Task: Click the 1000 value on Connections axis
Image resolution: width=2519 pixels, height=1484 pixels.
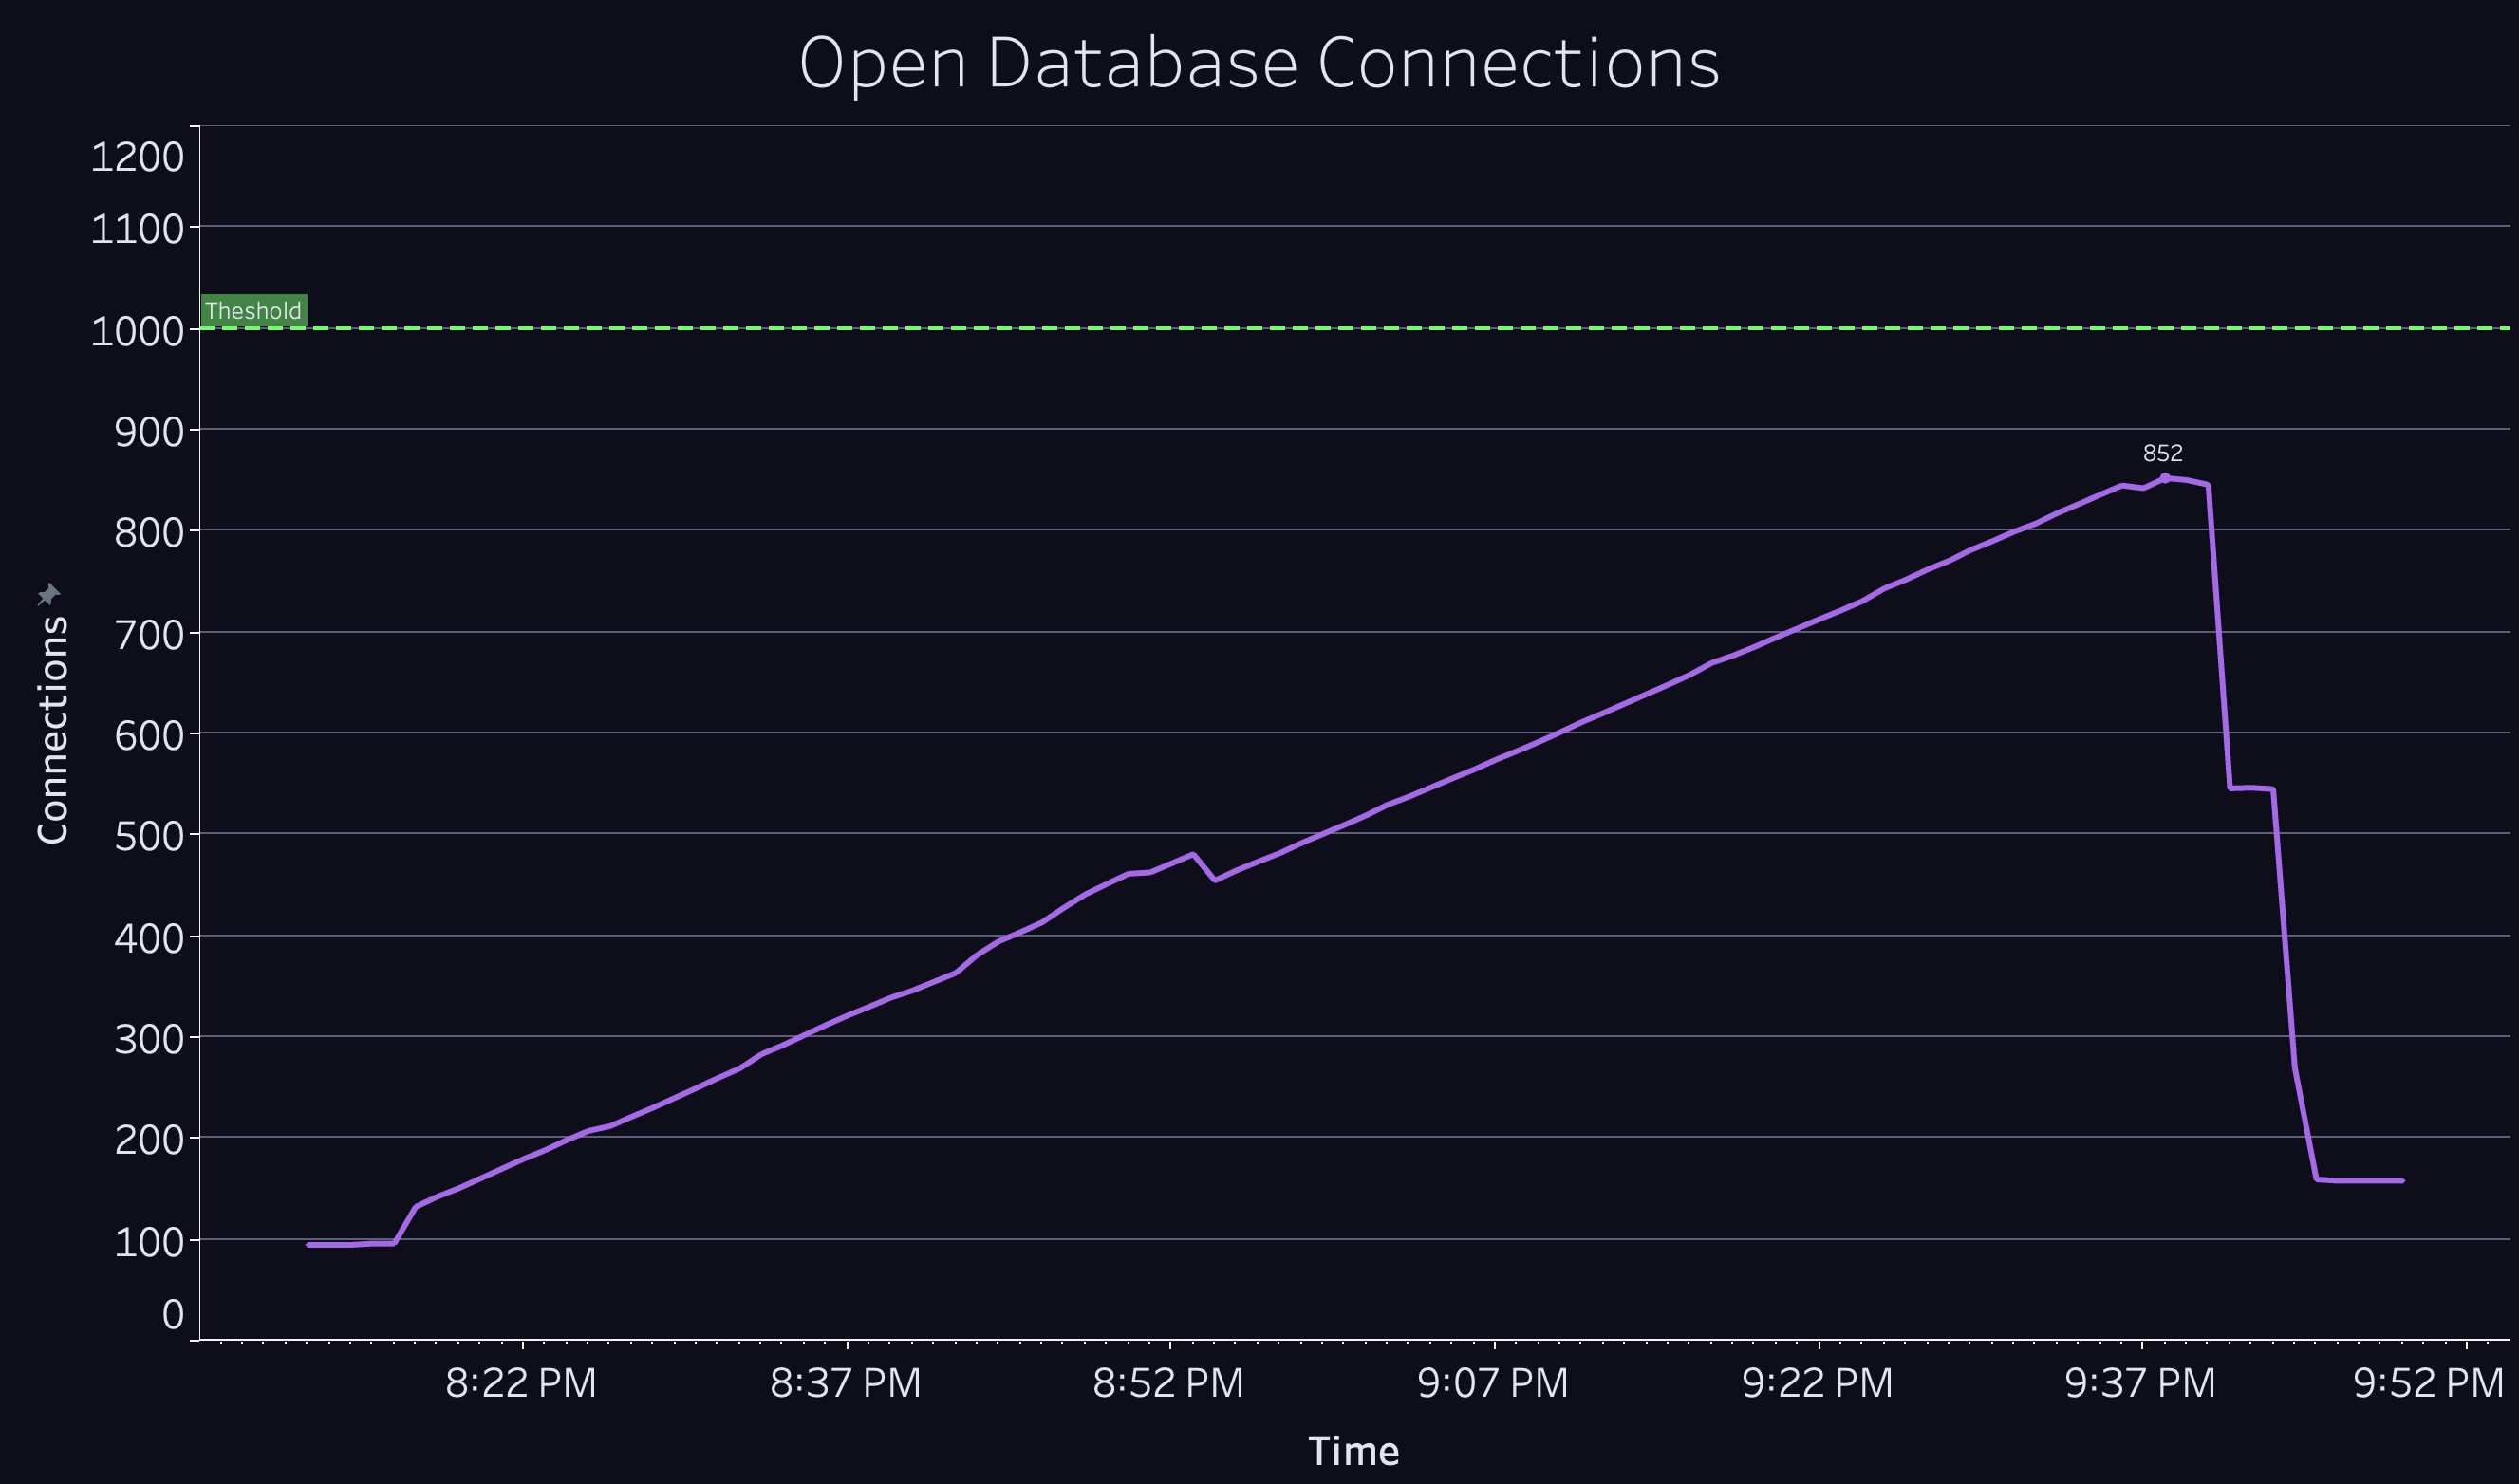Action: pos(137,332)
